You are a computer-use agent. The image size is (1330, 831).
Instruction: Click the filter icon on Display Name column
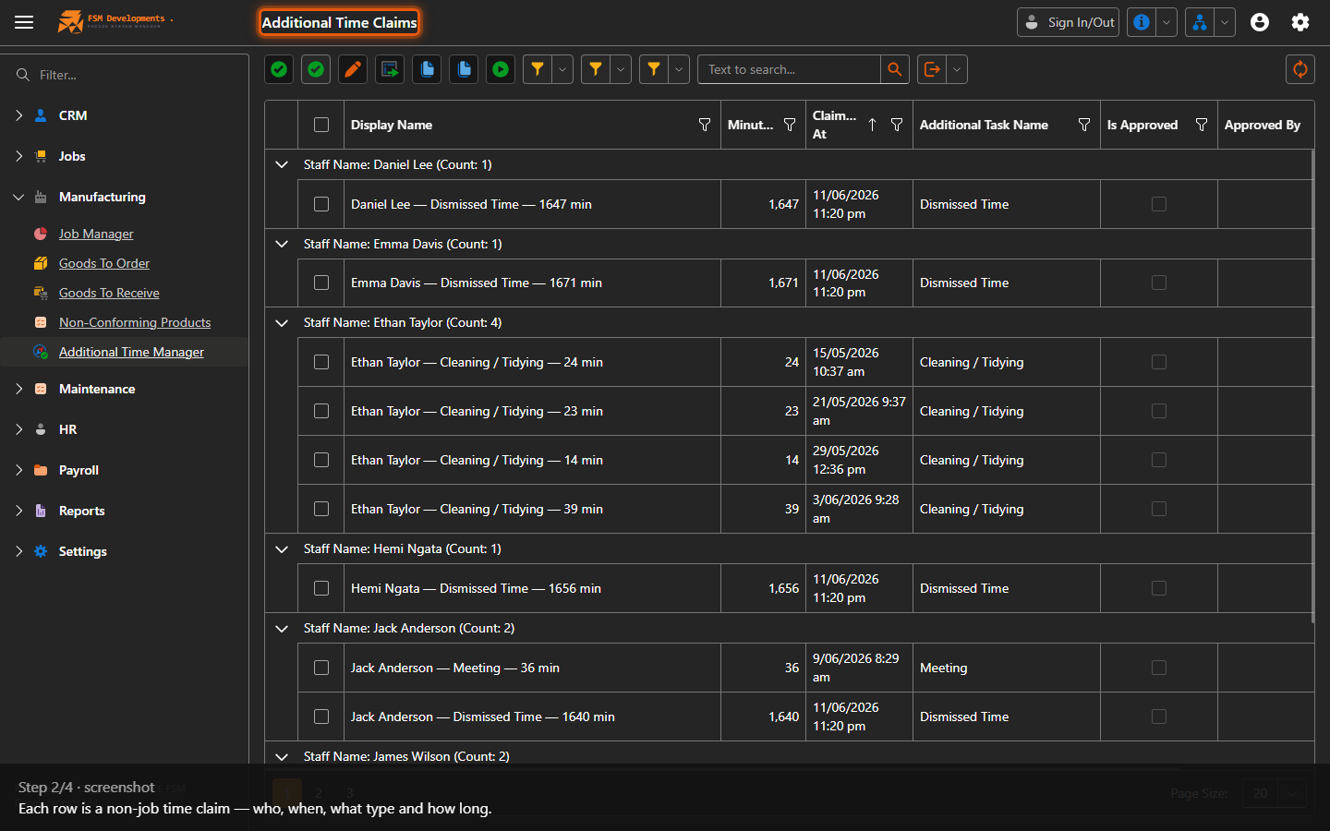pyautogui.click(x=705, y=125)
